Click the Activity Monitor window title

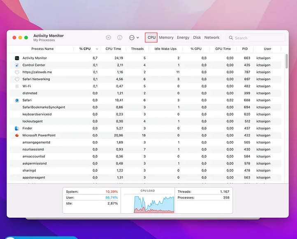pyautogui.click(x=49, y=36)
